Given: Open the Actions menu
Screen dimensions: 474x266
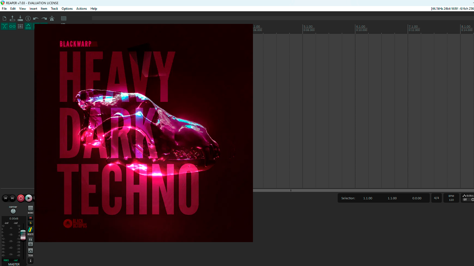Looking at the screenshot, I should 82,9.
